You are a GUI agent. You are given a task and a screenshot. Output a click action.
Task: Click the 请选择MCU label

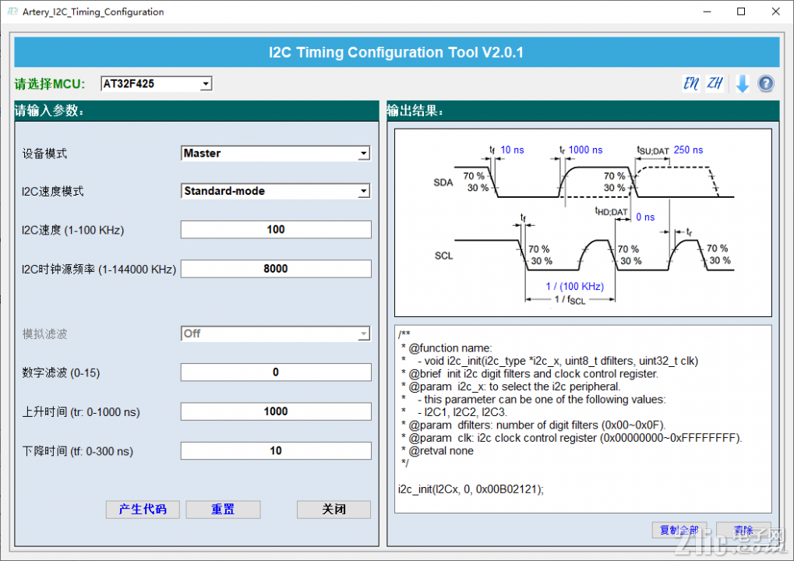(50, 84)
